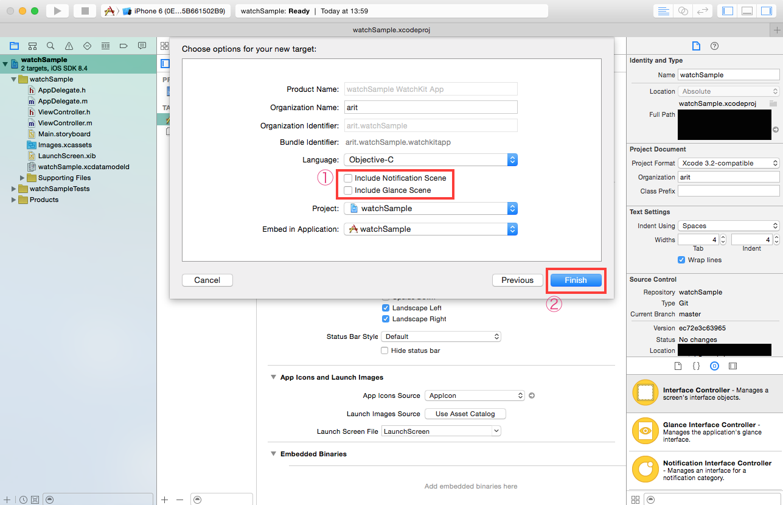The width and height of the screenshot is (783, 505).
Task: Select AppDelegate.m in the navigator
Action: point(63,101)
